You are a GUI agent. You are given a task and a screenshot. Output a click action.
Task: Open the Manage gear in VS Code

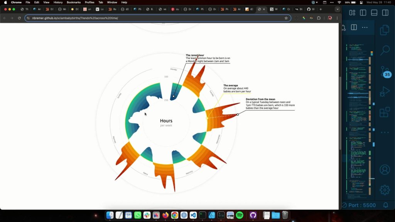pyautogui.click(x=385, y=190)
